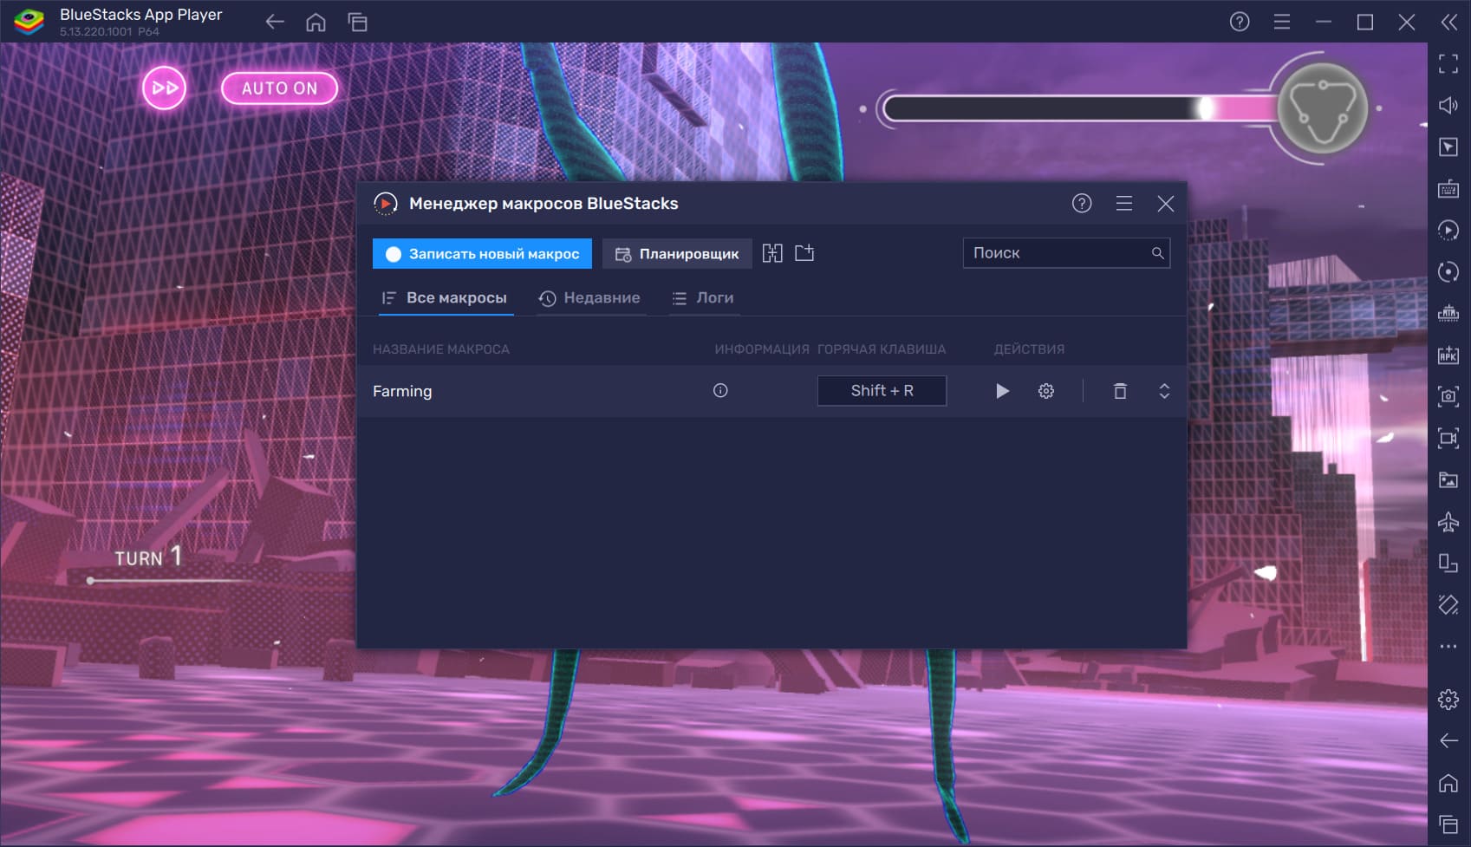Collapse the right sidebar with double chevron

click(1449, 22)
